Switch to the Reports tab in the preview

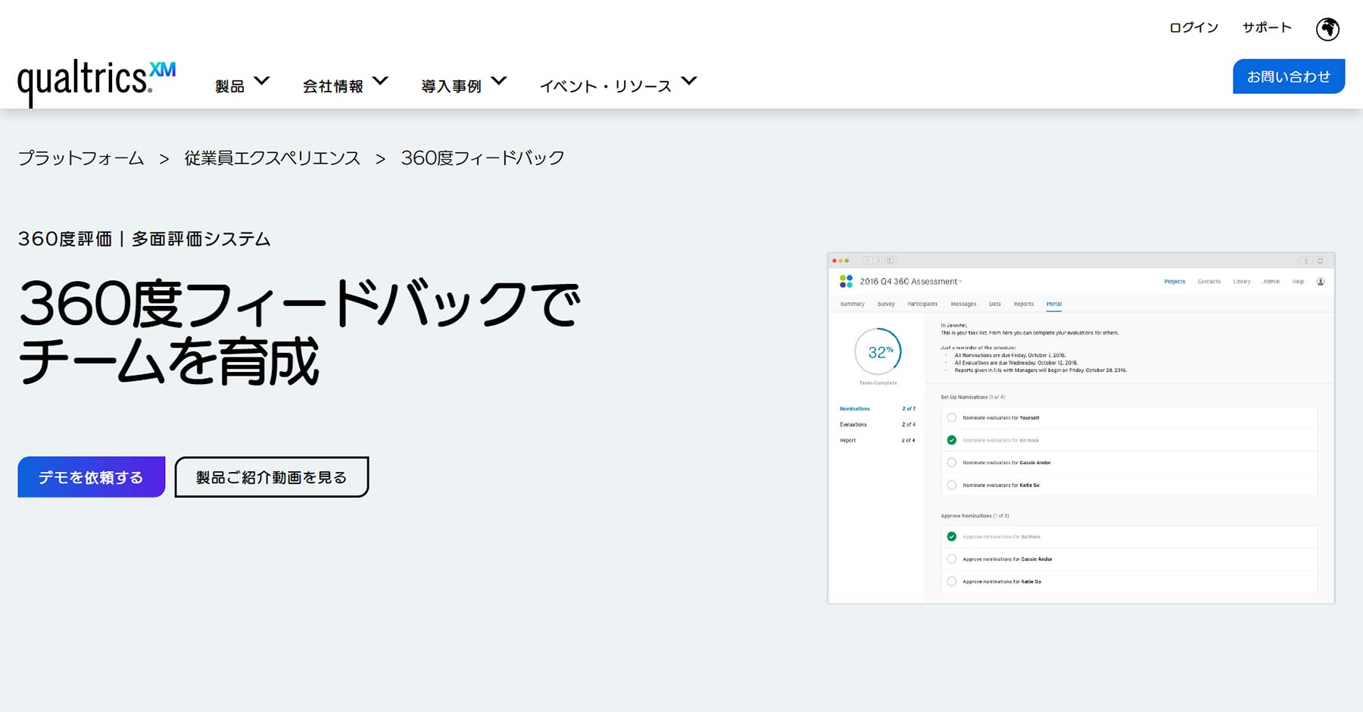point(1024,304)
